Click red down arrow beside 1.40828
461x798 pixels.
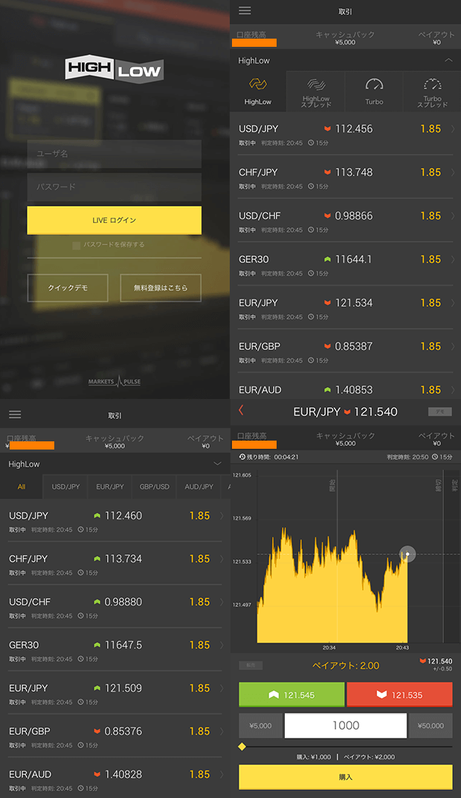[97, 774]
